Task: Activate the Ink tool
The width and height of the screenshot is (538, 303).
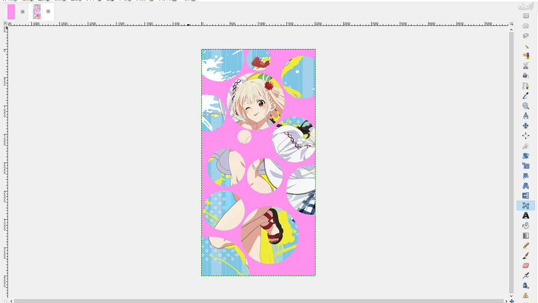Action: pos(526,285)
